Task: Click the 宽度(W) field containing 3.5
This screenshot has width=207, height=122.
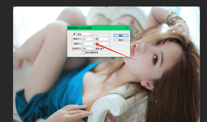Action: click(x=87, y=39)
